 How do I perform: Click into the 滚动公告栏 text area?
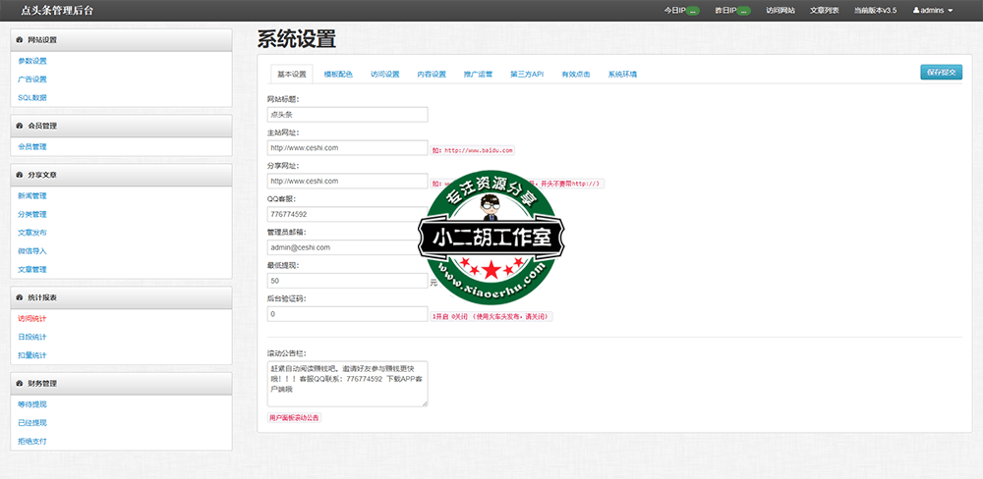[347, 383]
